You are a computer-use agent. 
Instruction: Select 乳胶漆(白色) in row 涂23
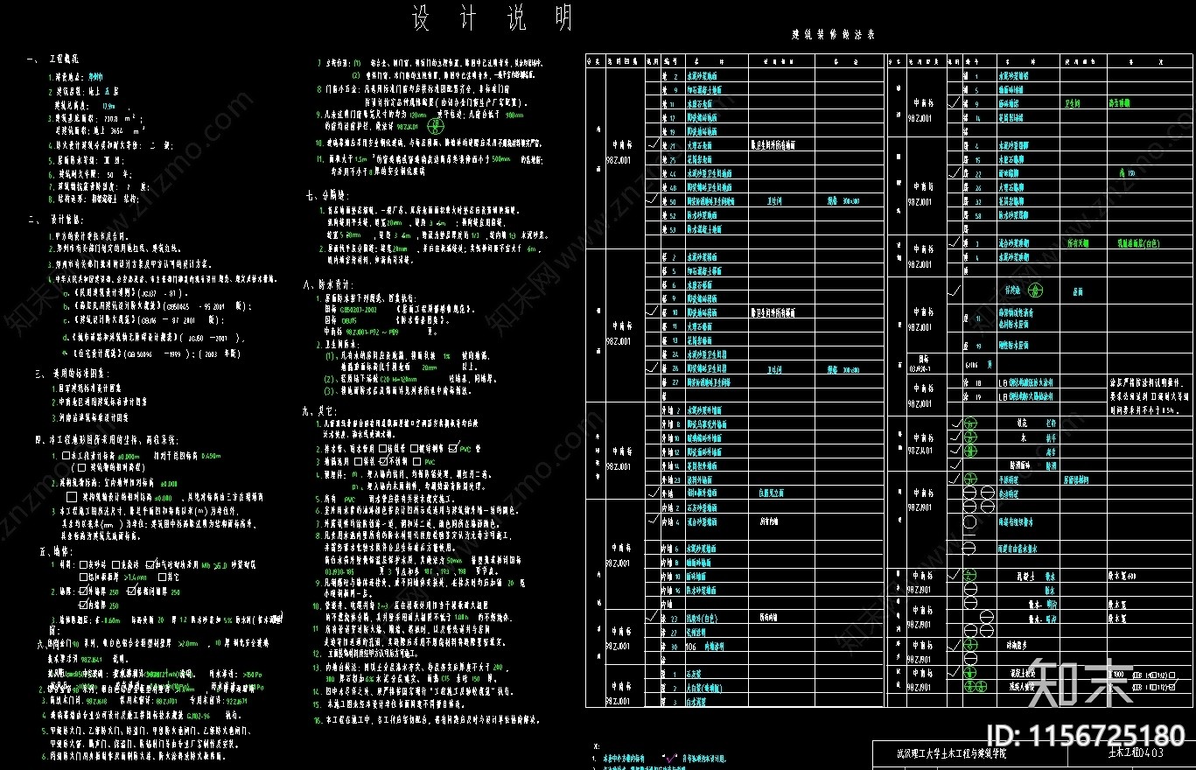coord(700,619)
